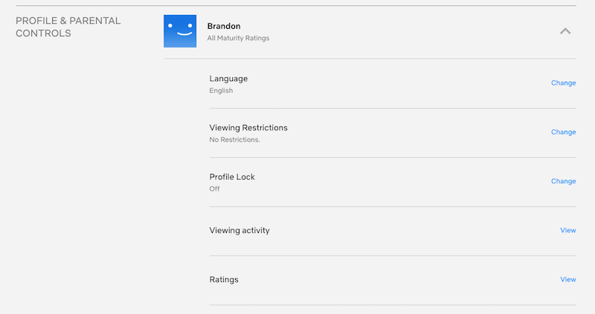The image size is (595, 314).
Task: Click the Viewing activity label
Action: [x=239, y=231]
